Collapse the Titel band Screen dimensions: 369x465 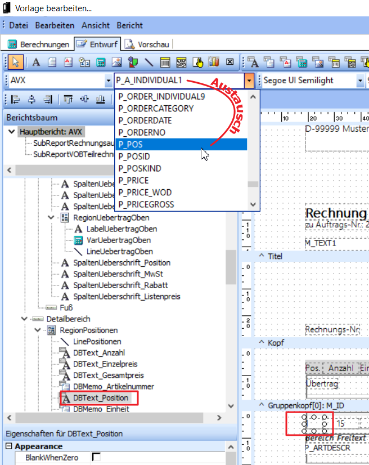point(262,256)
